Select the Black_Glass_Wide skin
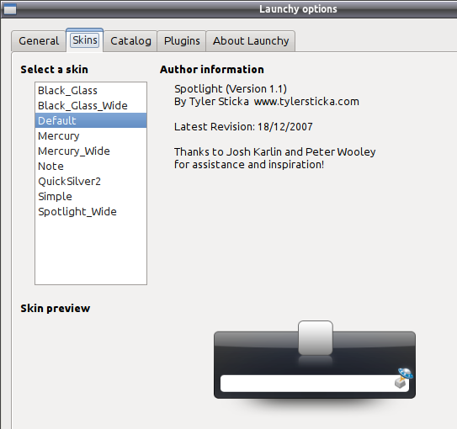This screenshot has width=457, height=429. click(91, 105)
